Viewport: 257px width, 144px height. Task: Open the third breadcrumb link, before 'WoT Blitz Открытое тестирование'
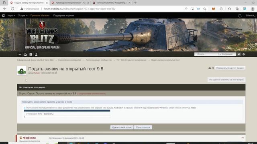[99, 60]
